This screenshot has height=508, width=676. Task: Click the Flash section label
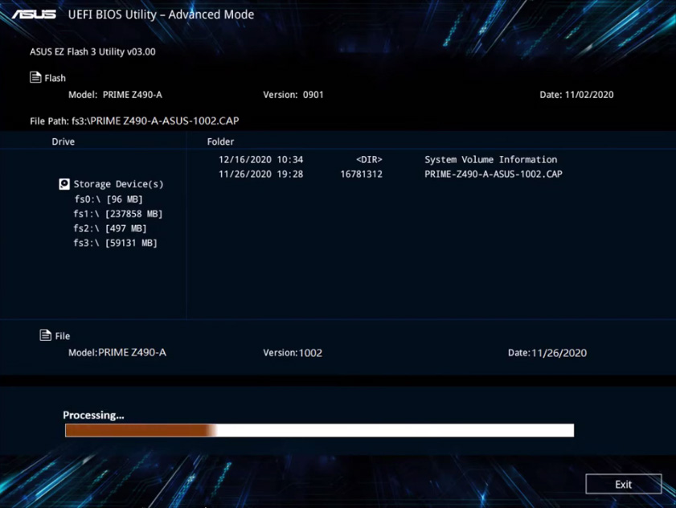click(x=55, y=78)
